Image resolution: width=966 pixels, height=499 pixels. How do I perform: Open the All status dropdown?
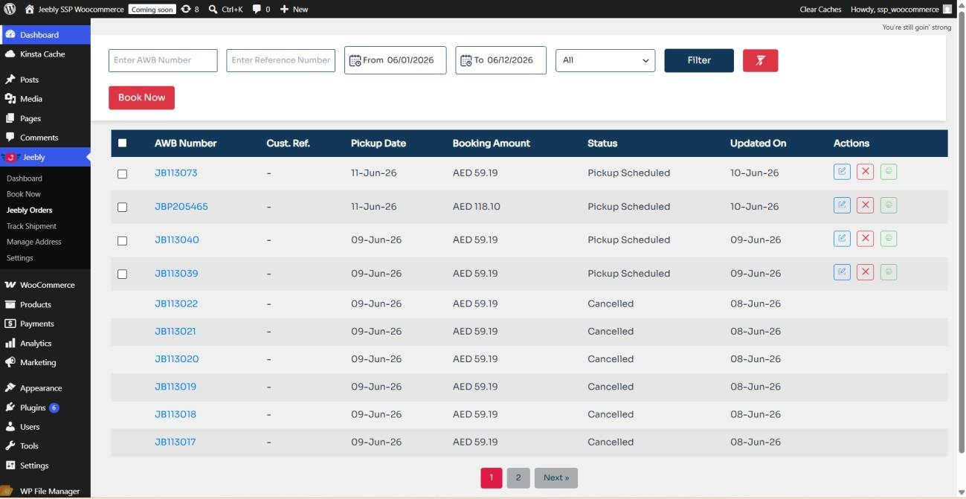coord(605,60)
